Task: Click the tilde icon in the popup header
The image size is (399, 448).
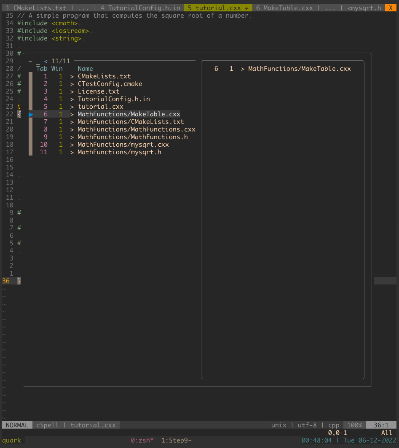Action: 30,61
